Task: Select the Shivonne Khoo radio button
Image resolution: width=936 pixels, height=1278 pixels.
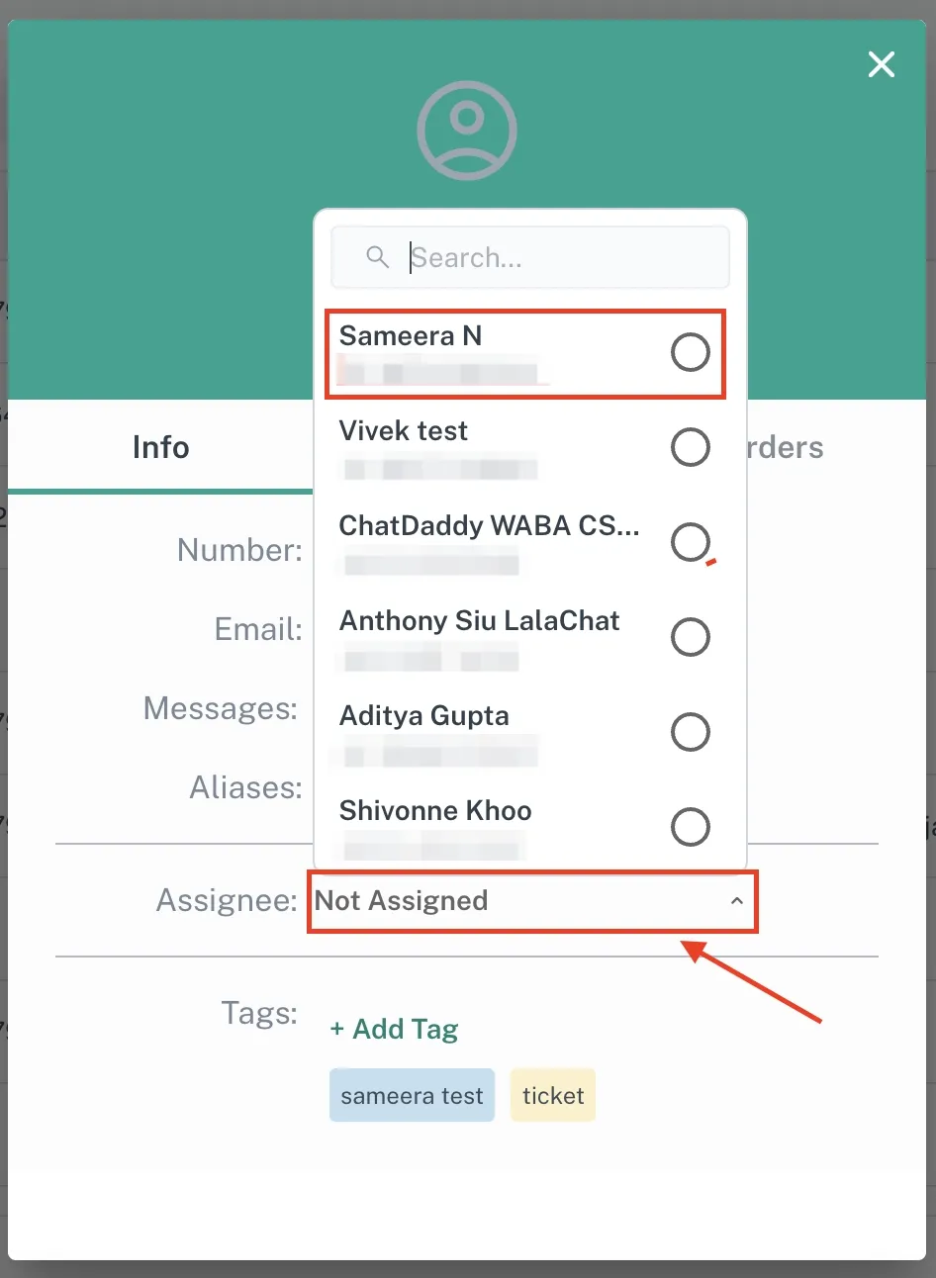Action: (x=690, y=827)
